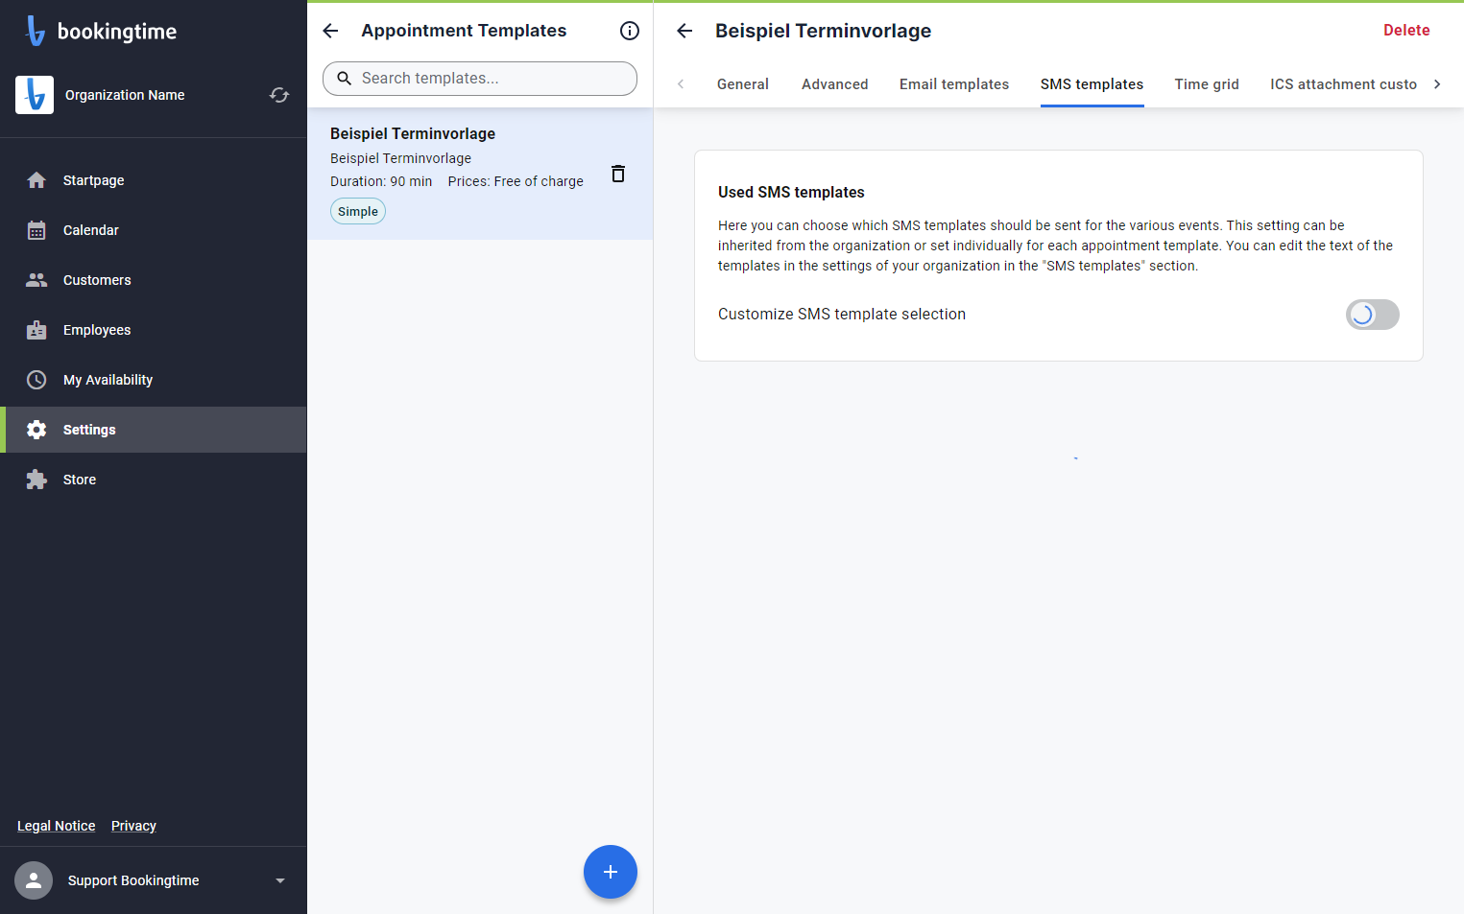Add a new template with plus button
This screenshot has width=1464, height=914.
coord(611,872)
